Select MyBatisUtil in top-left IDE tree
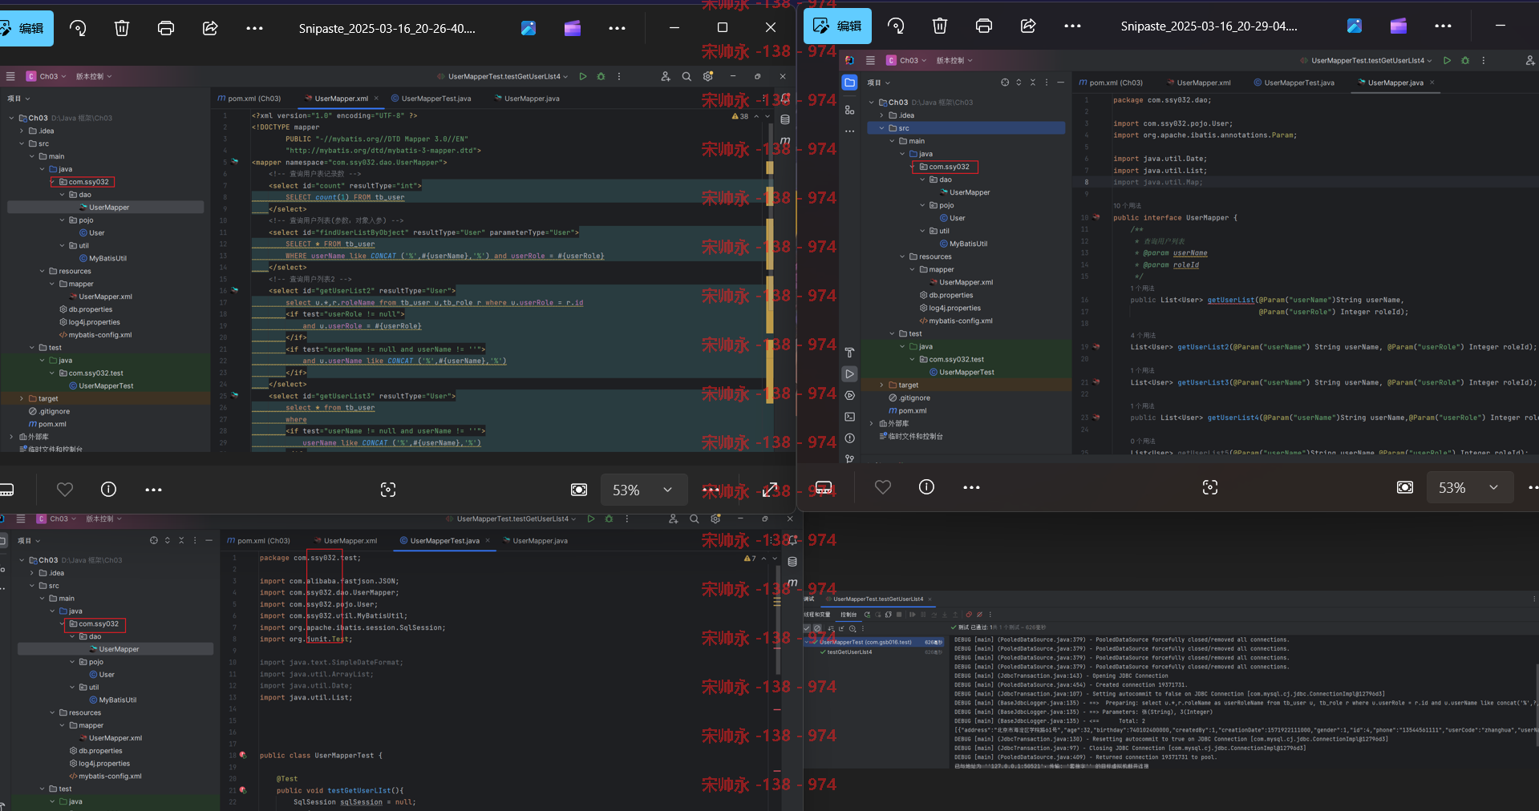1539x811 pixels. (107, 258)
